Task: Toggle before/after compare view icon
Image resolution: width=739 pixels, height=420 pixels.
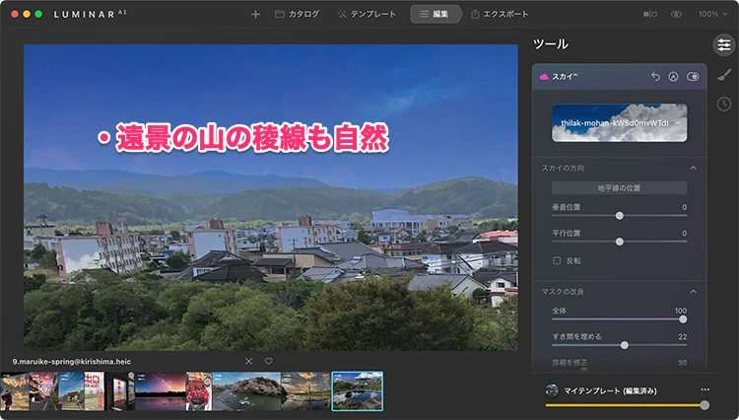Action: point(649,14)
